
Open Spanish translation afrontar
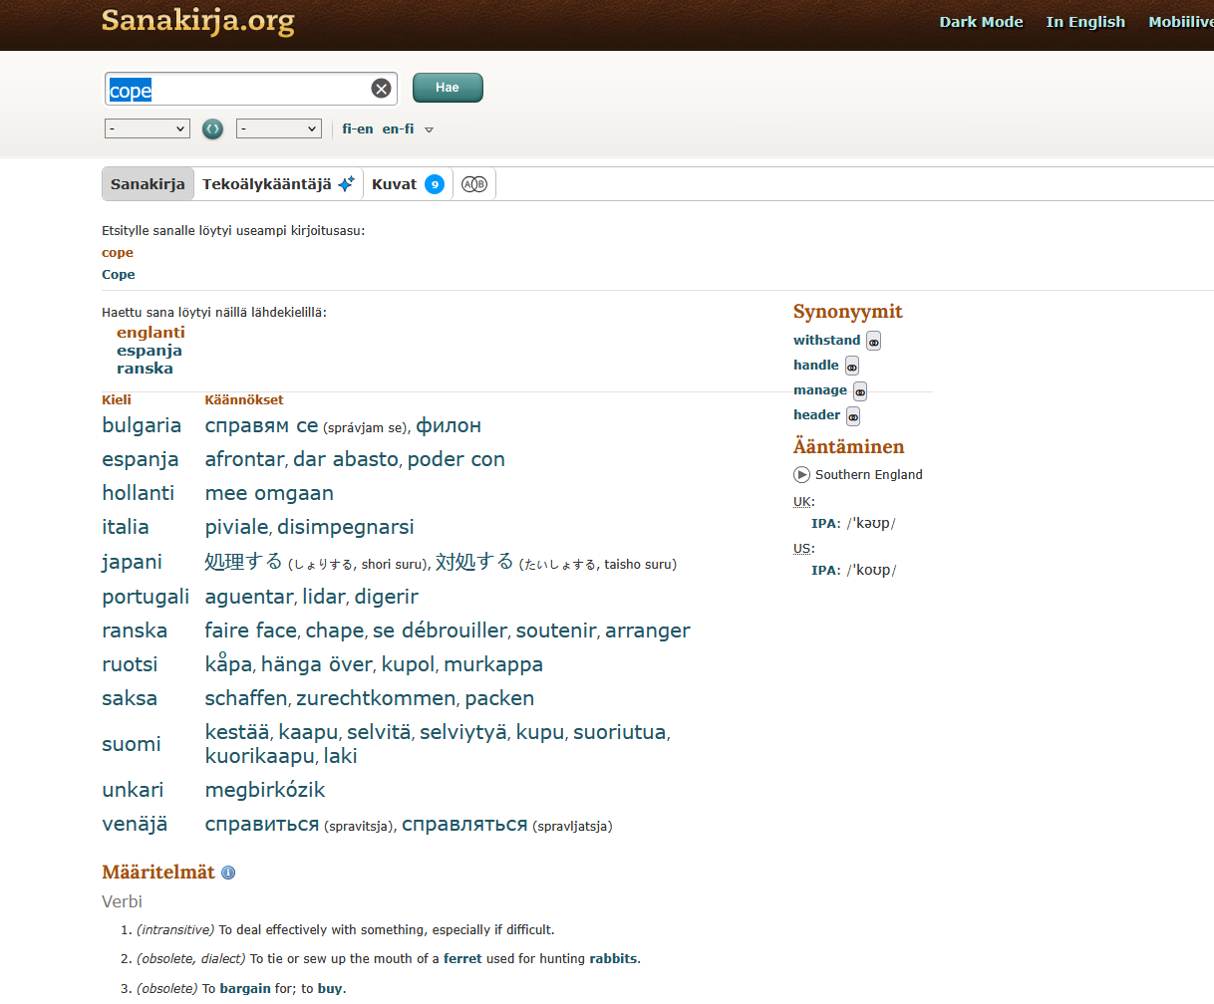point(244,460)
